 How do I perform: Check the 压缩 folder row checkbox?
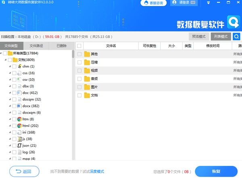click(79, 62)
